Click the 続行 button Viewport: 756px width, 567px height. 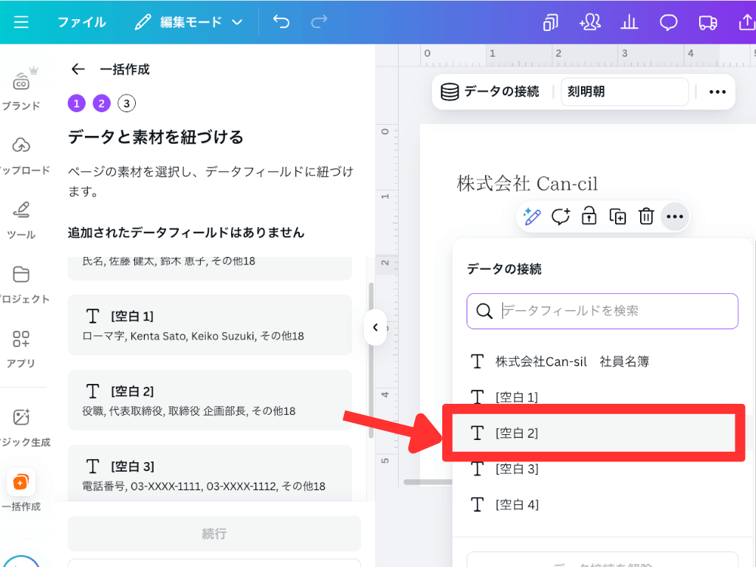(214, 534)
